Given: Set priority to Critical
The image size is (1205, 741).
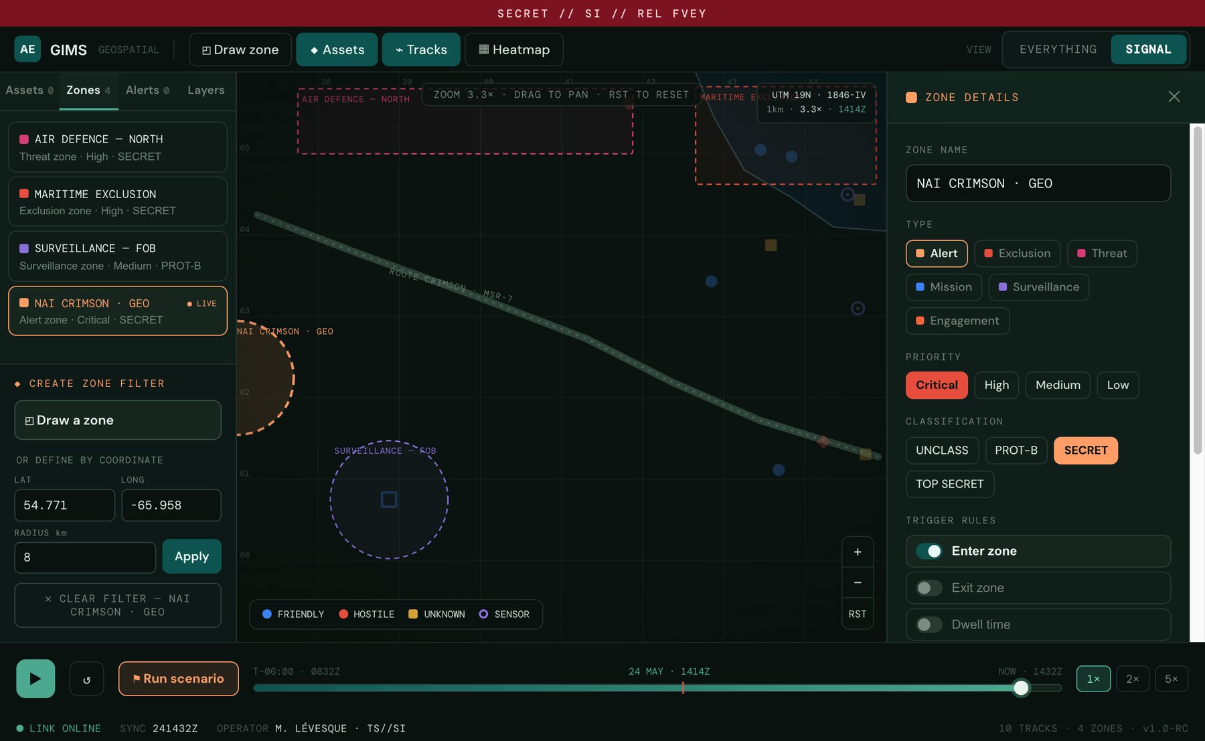Looking at the screenshot, I should point(937,385).
